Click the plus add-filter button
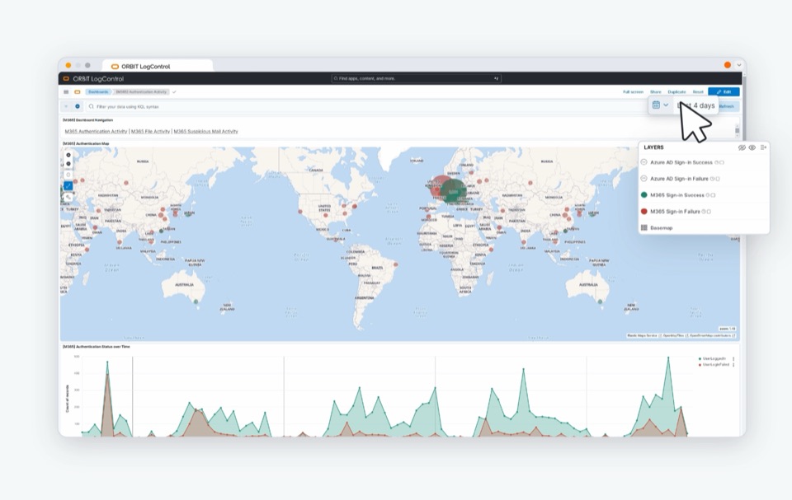This screenshot has width=792, height=500. 78,106
